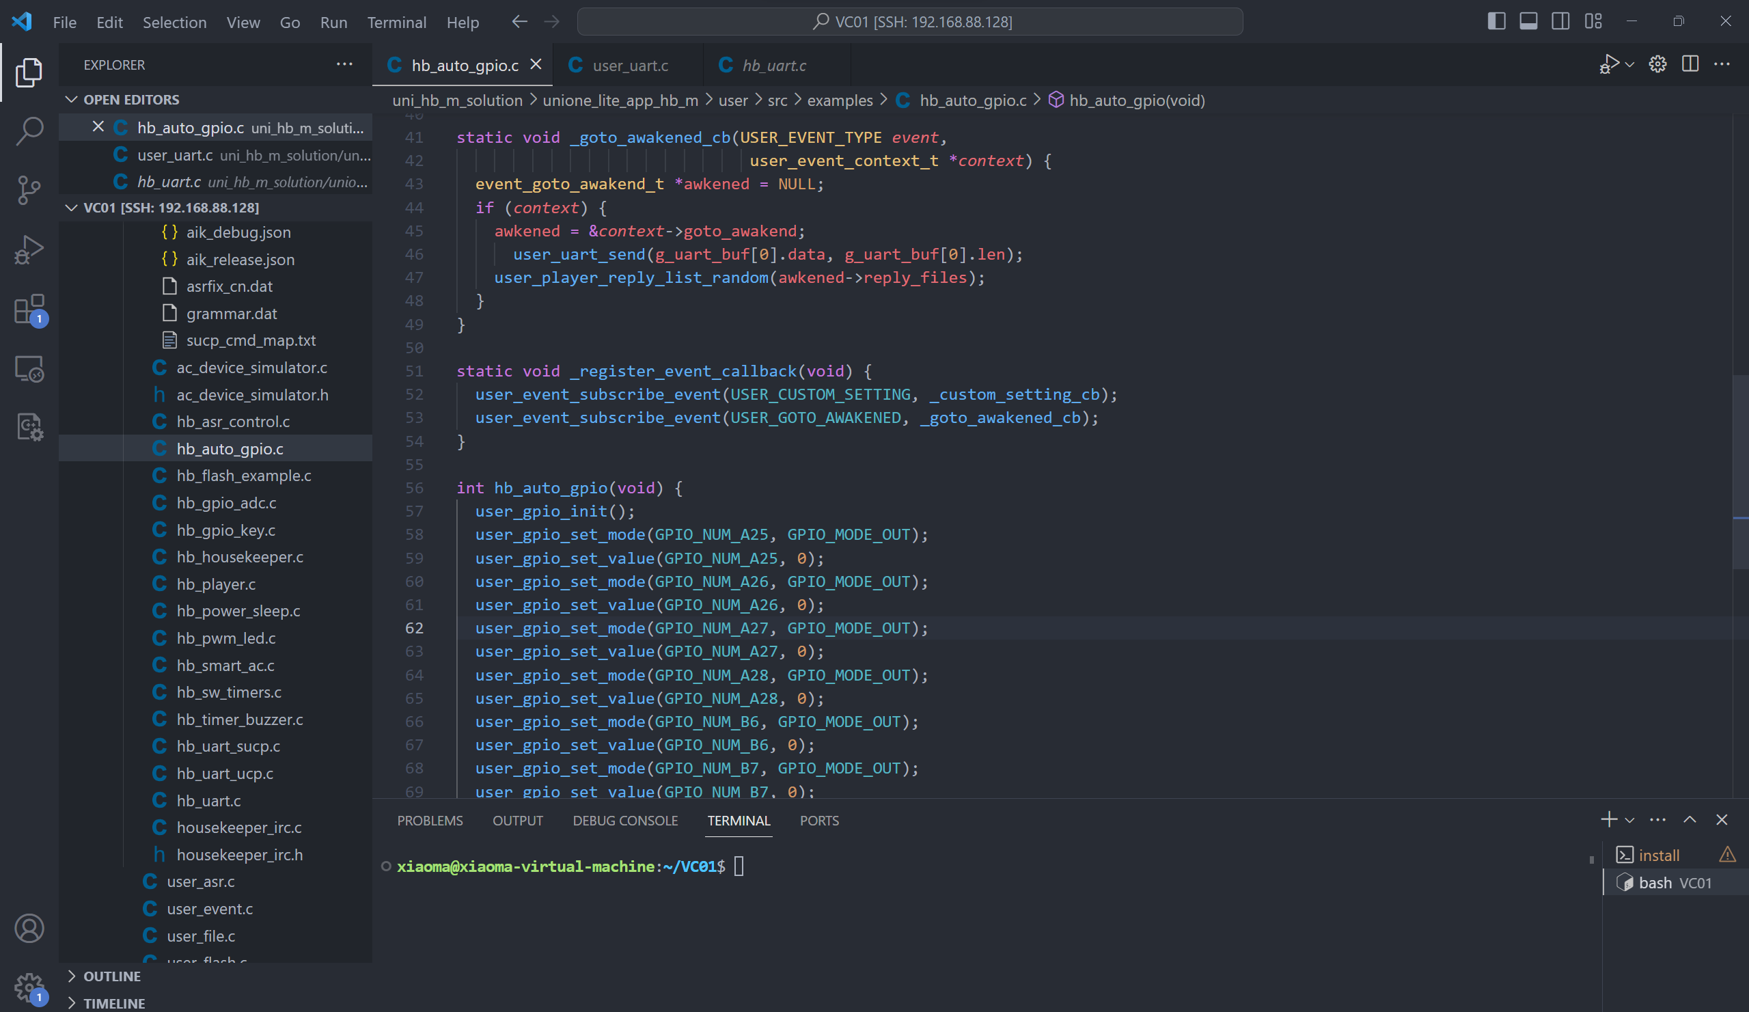Open the Source Control view

click(29, 189)
